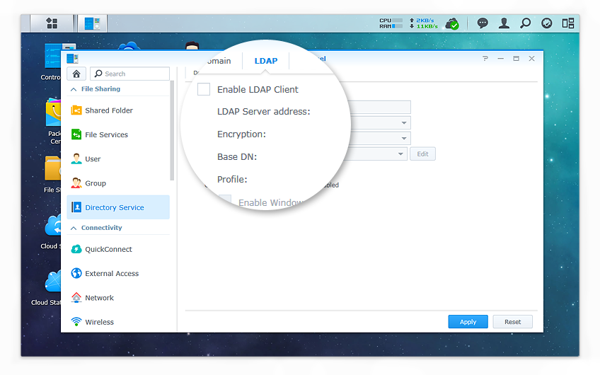The height and width of the screenshot is (375, 600).
Task: Click the network upload/download speed indicator
Action: pos(424,23)
